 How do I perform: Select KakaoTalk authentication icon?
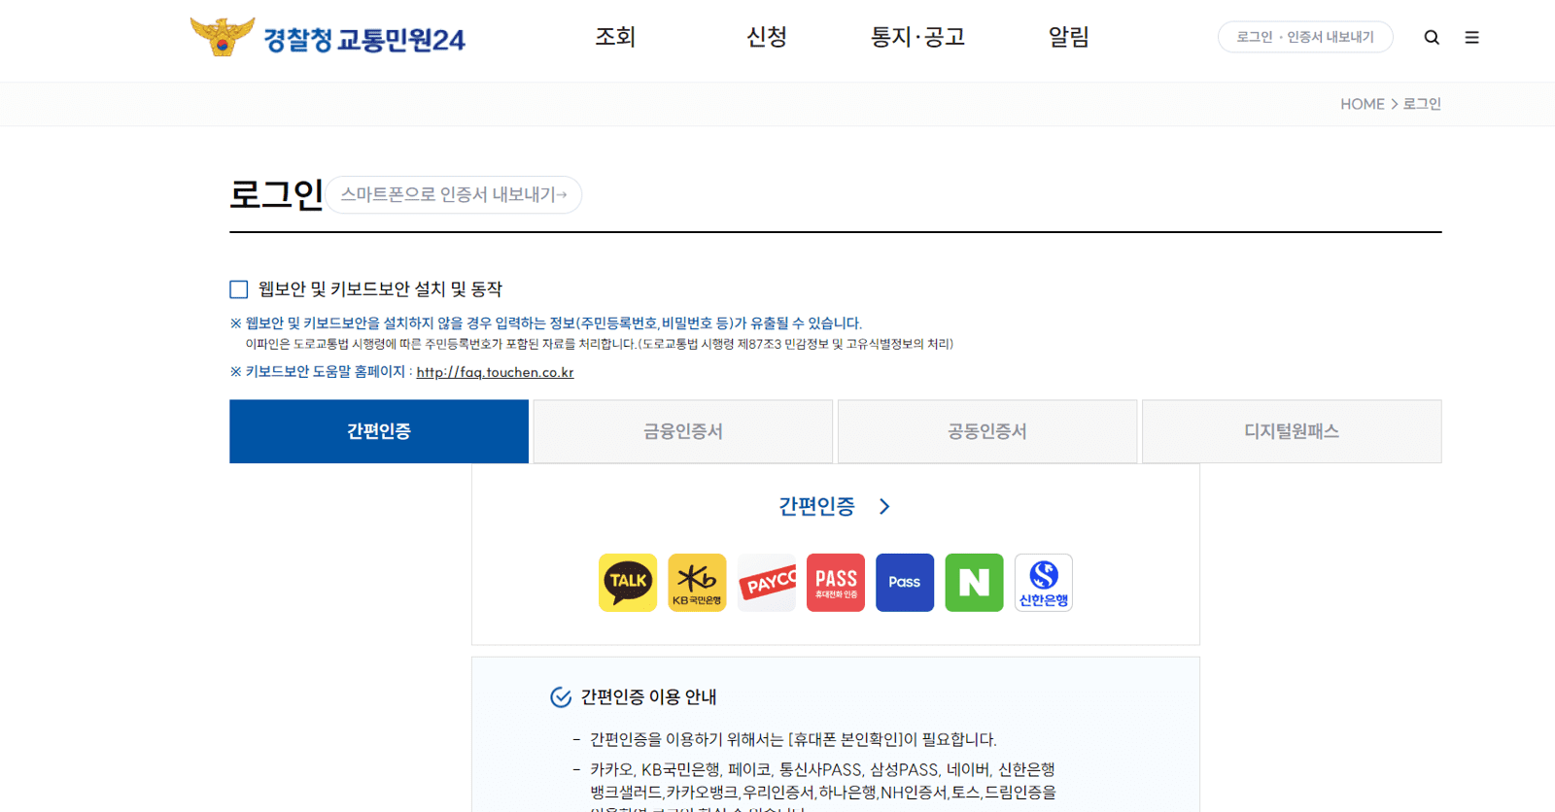[x=628, y=583]
